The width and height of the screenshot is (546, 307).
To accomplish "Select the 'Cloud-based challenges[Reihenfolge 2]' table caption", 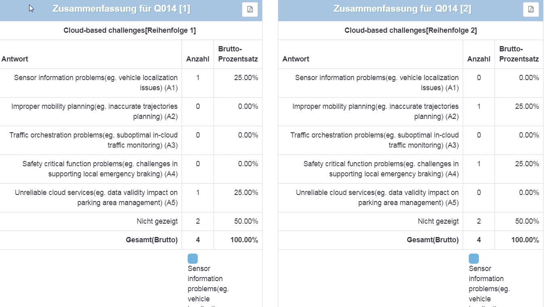I will [411, 30].
